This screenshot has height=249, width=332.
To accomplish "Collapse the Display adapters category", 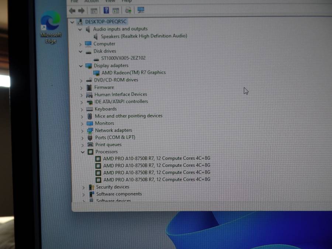I will [81, 66].
